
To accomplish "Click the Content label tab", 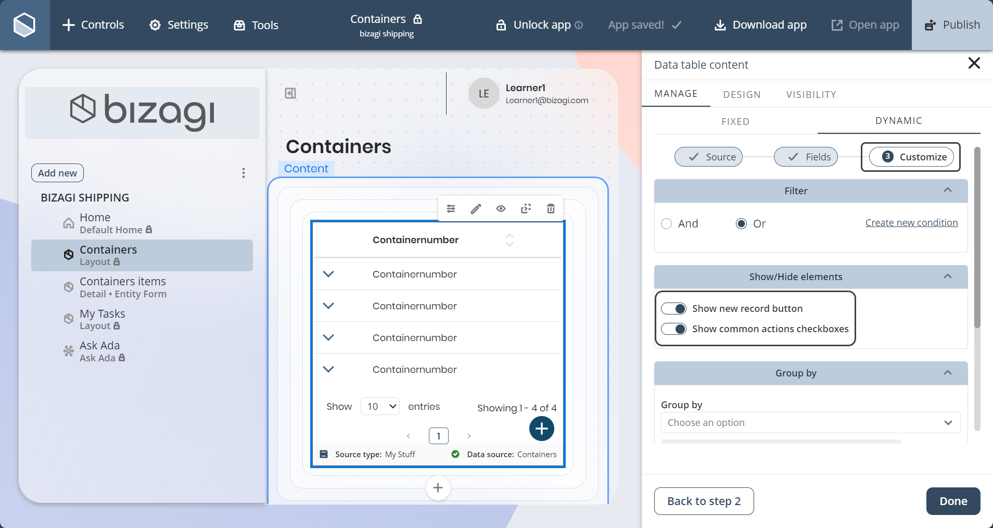I will point(306,168).
